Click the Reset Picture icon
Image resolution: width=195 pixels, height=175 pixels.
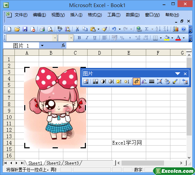click(185, 81)
